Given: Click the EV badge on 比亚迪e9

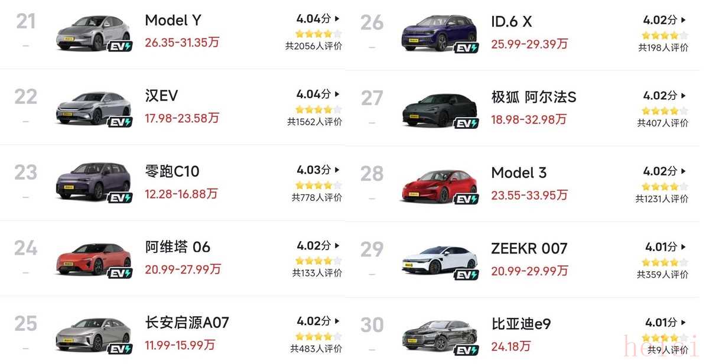Looking at the screenshot, I should 466,350.
